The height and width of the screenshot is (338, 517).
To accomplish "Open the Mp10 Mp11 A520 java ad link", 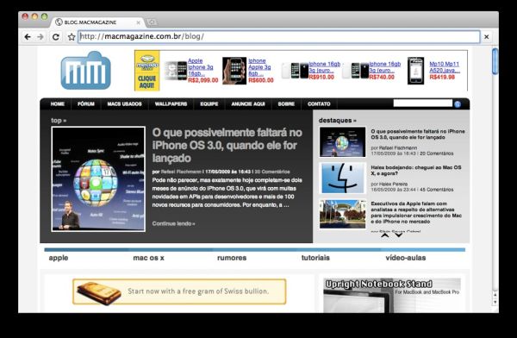I will tap(445, 67).
